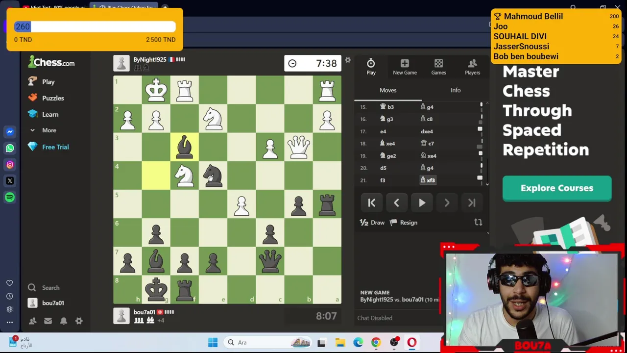Go back one move
The image size is (627, 353).
pyautogui.click(x=397, y=202)
